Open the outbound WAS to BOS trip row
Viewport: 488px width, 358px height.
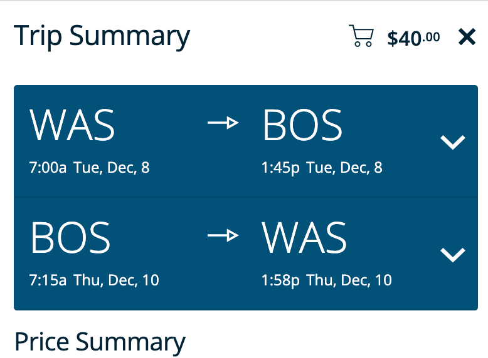point(246,141)
